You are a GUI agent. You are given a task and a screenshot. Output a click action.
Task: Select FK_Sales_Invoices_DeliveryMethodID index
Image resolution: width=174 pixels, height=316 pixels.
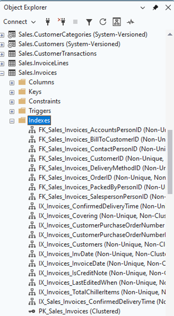[102, 168]
